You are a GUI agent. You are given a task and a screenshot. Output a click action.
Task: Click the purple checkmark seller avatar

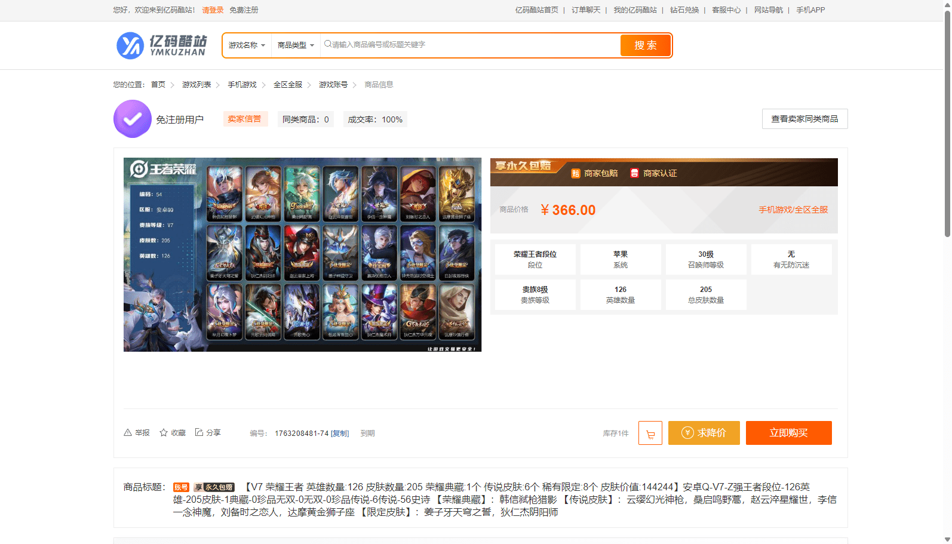(x=133, y=119)
